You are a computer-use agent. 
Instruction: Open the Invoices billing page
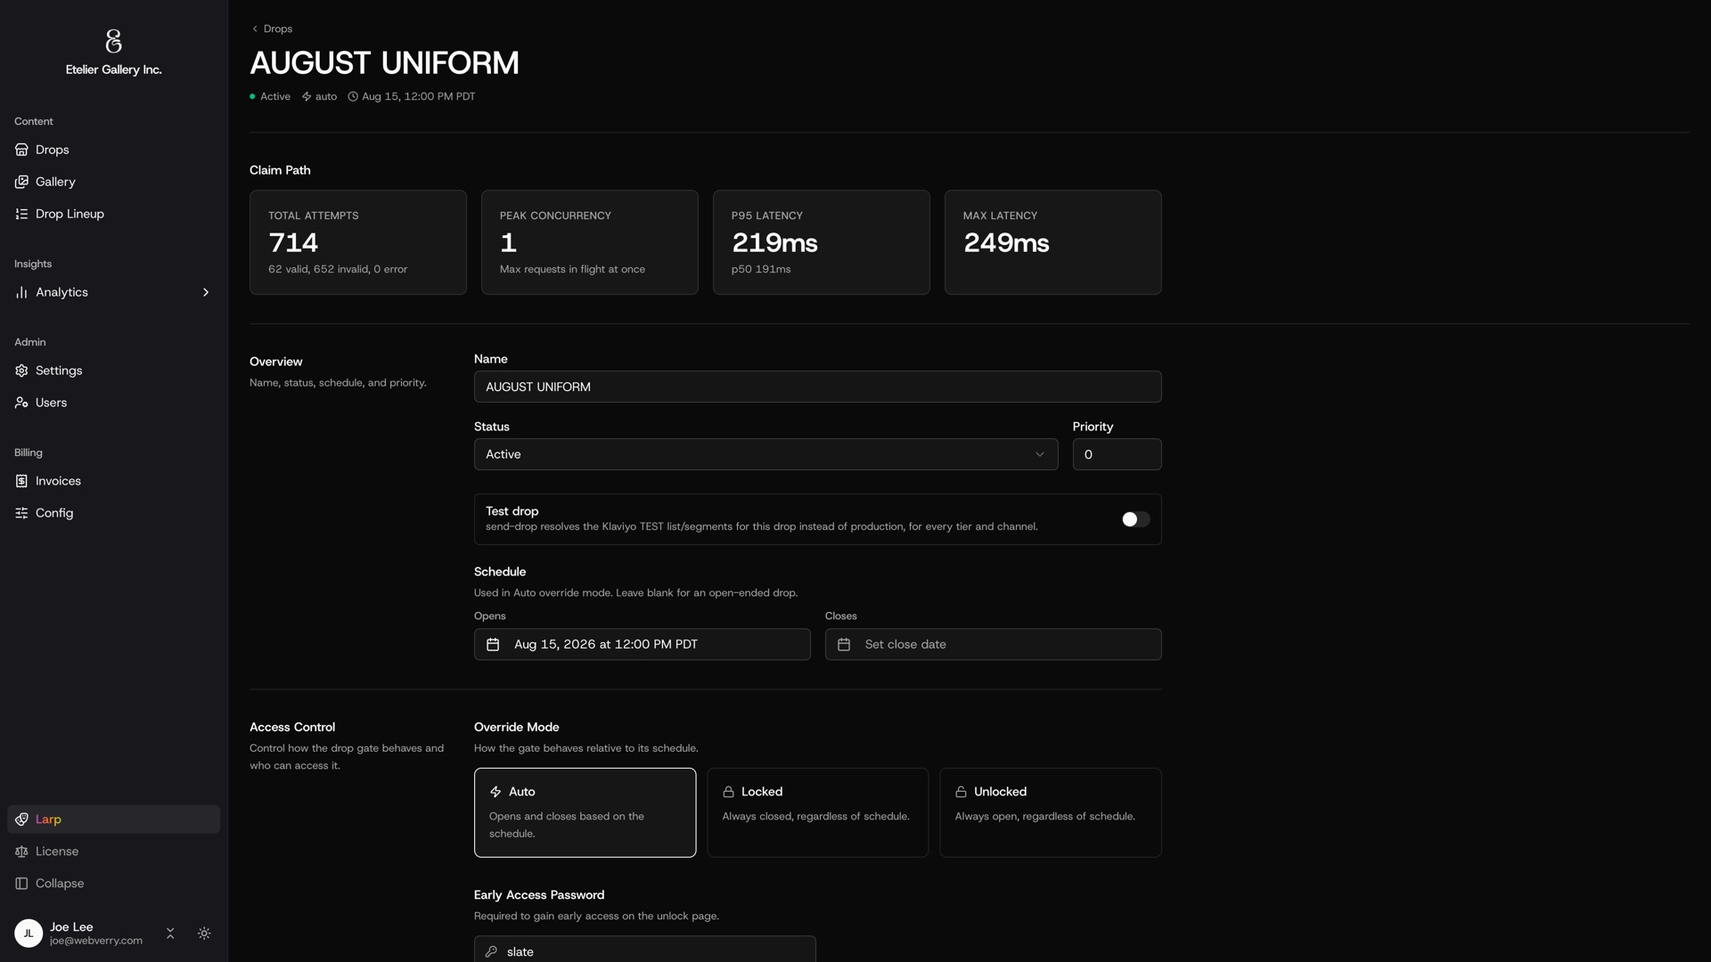click(x=113, y=481)
